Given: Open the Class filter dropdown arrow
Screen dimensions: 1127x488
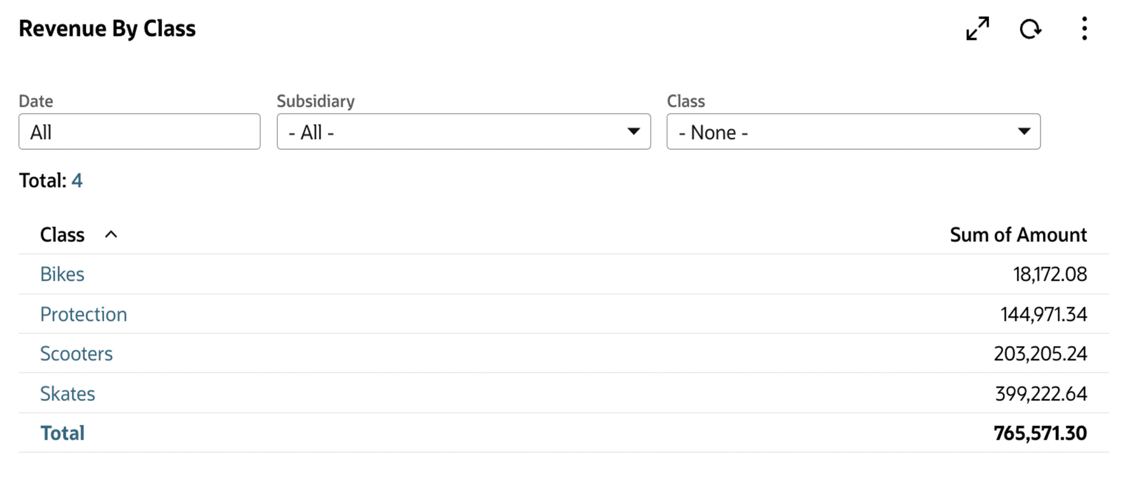Looking at the screenshot, I should pos(1024,131).
